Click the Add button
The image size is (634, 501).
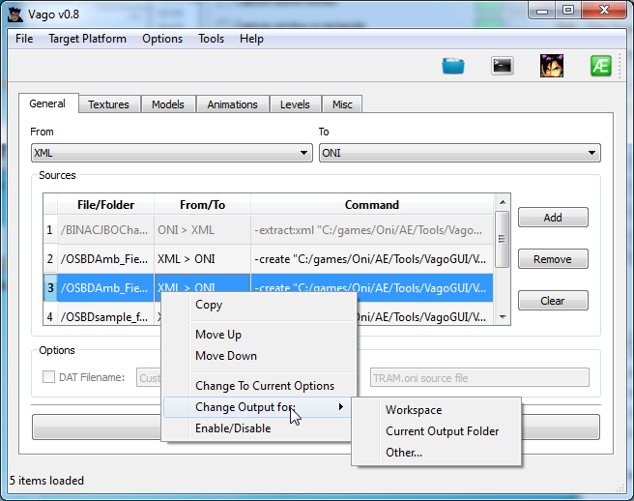click(x=553, y=218)
